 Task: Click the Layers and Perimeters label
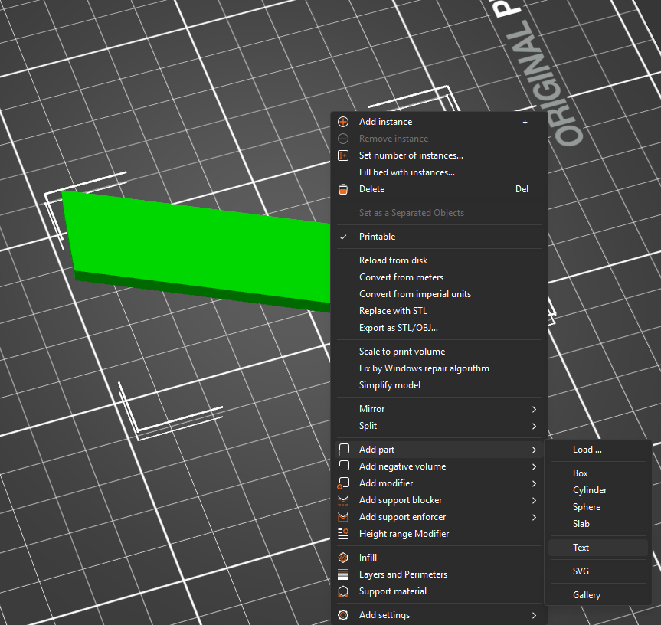click(x=403, y=574)
